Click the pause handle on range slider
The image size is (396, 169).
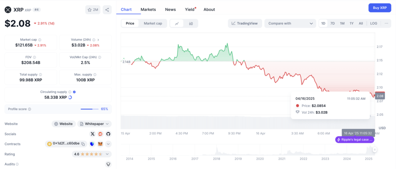click(375, 150)
